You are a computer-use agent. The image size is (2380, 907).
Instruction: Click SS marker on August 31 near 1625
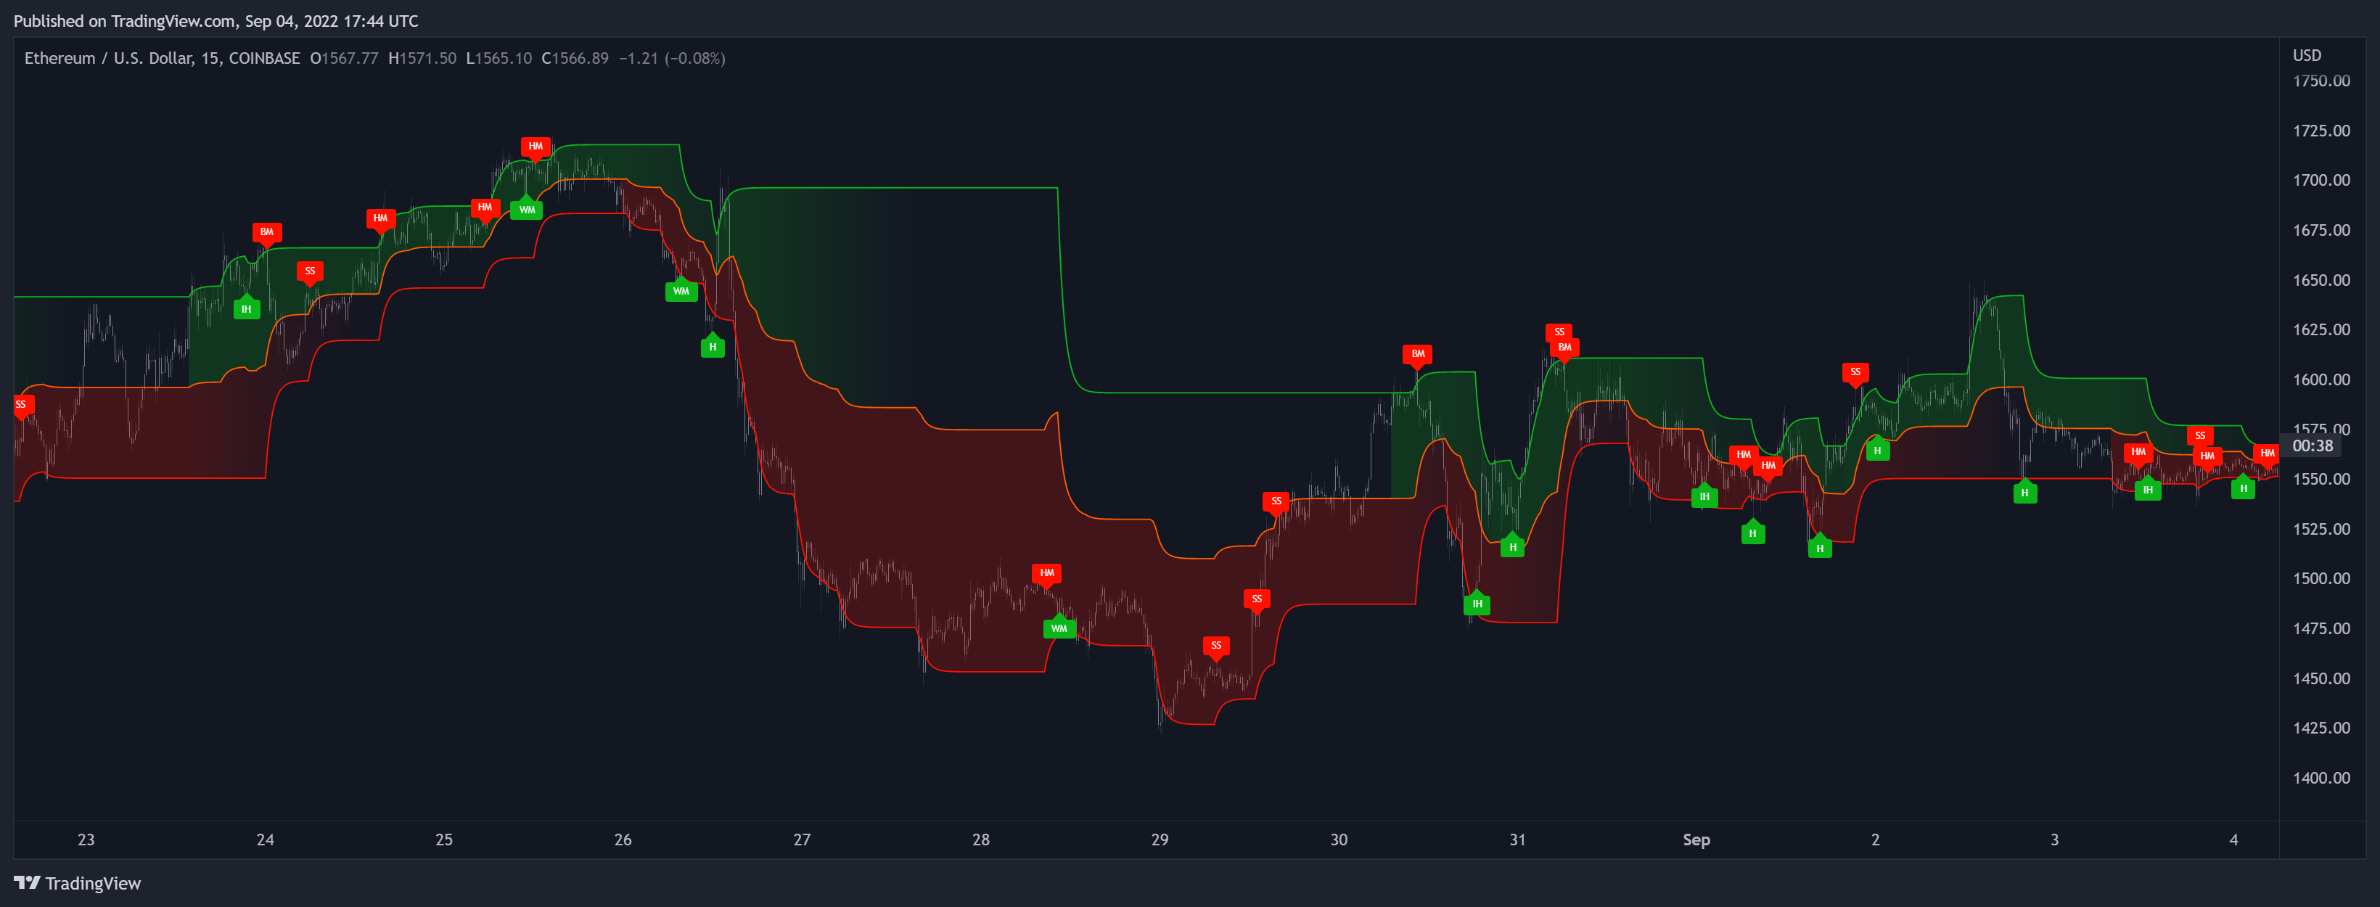[x=1559, y=332]
